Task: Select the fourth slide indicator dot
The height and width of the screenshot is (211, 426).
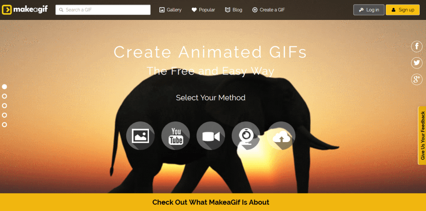Action: coord(4,115)
